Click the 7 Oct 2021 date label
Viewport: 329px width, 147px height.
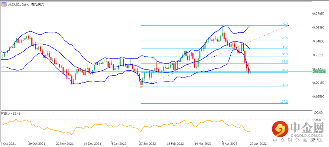coord(8,144)
